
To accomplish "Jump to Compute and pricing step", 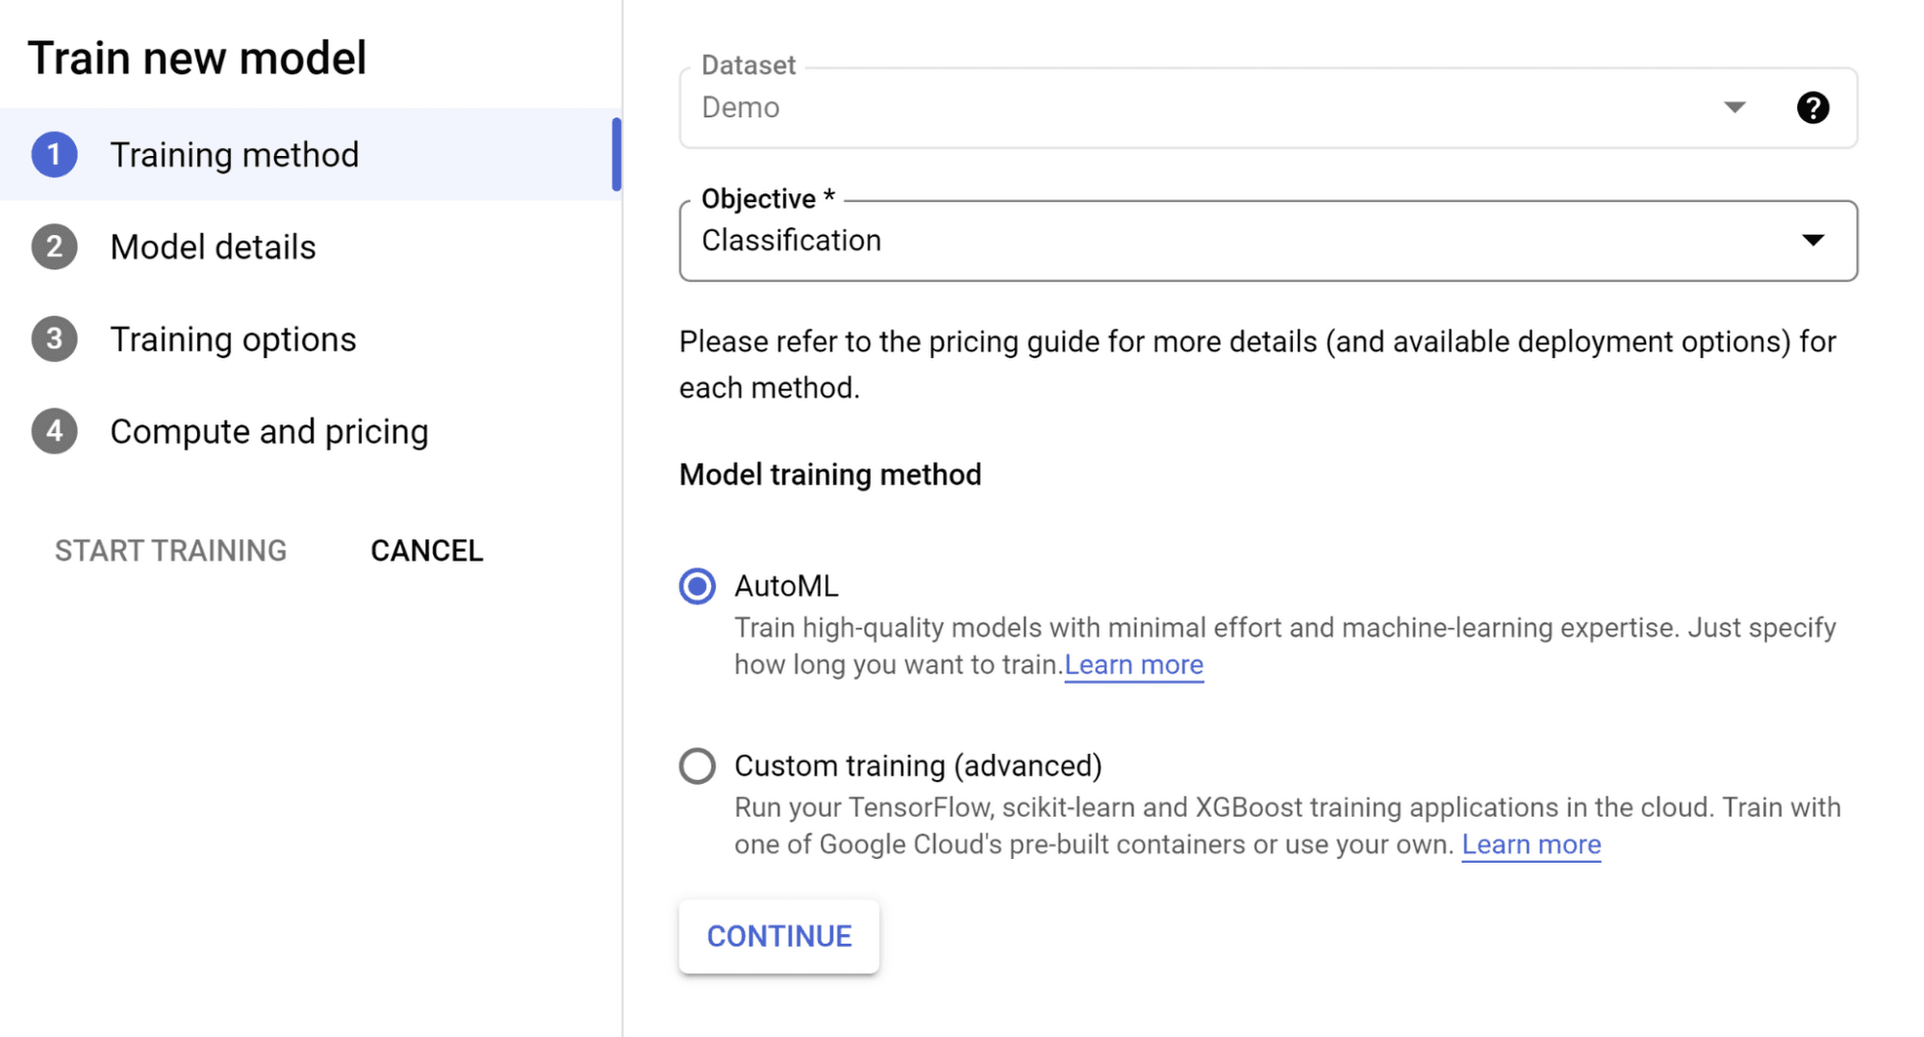I will [268, 432].
